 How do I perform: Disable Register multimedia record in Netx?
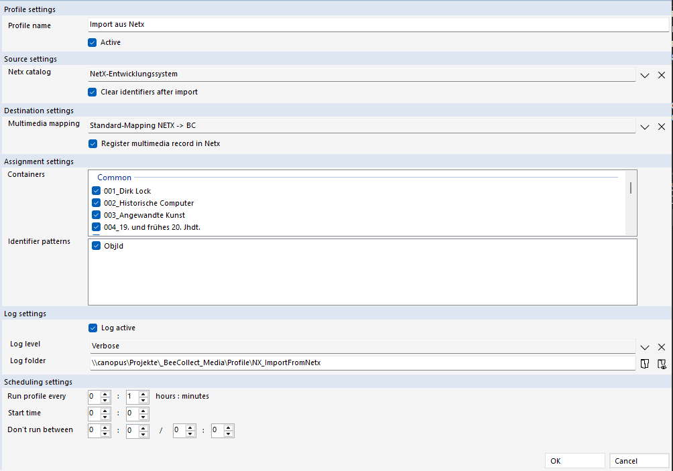click(93, 143)
